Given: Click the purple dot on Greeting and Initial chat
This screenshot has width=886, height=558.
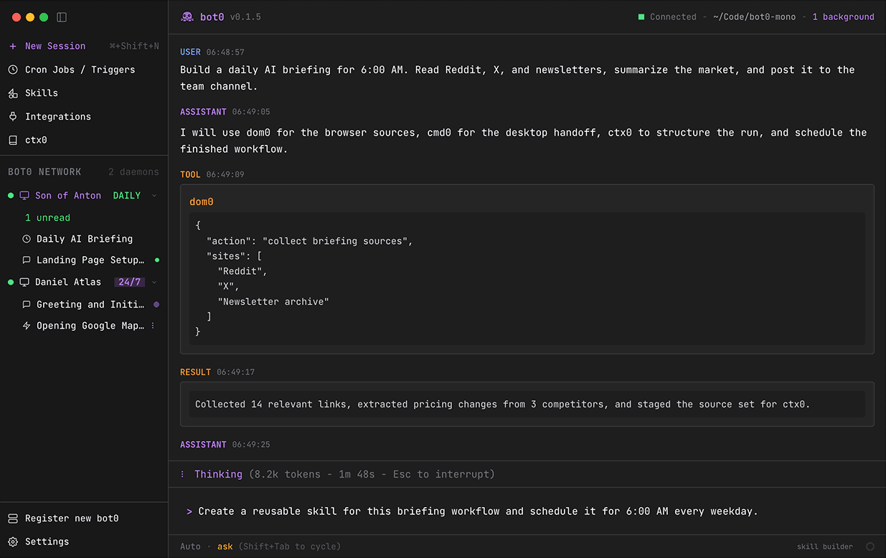Looking at the screenshot, I should pos(156,303).
